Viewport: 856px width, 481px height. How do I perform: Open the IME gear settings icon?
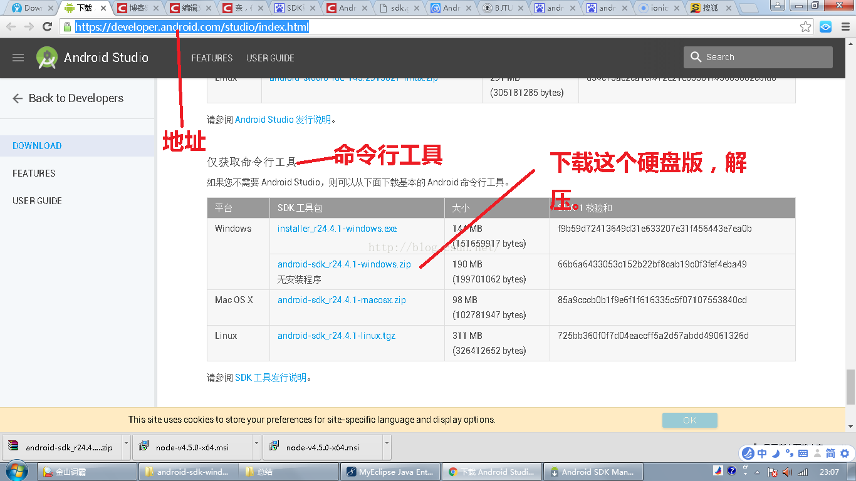coord(844,453)
